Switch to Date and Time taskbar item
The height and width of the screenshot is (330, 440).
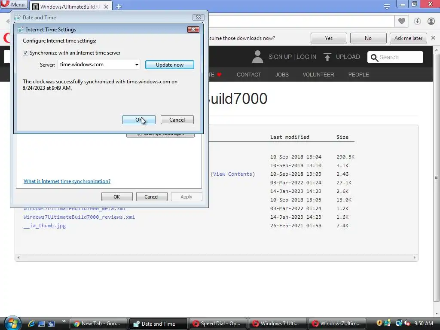tap(158, 324)
